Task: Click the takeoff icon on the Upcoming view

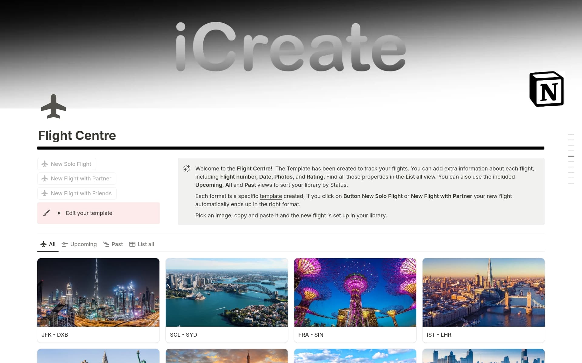Action: [65, 244]
